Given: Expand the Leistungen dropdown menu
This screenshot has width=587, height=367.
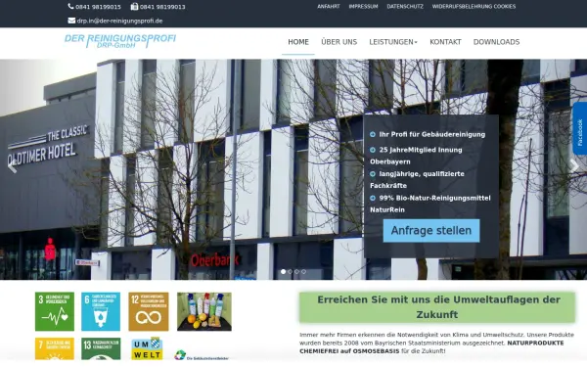Looking at the screenshot, I should click(x=393, y=42).
